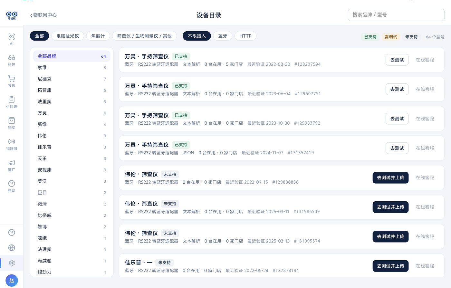This screenshot has width=451, height=288.
Task: Click the 搜索品牌 / 型号 search field
Action: pos(396,15)
